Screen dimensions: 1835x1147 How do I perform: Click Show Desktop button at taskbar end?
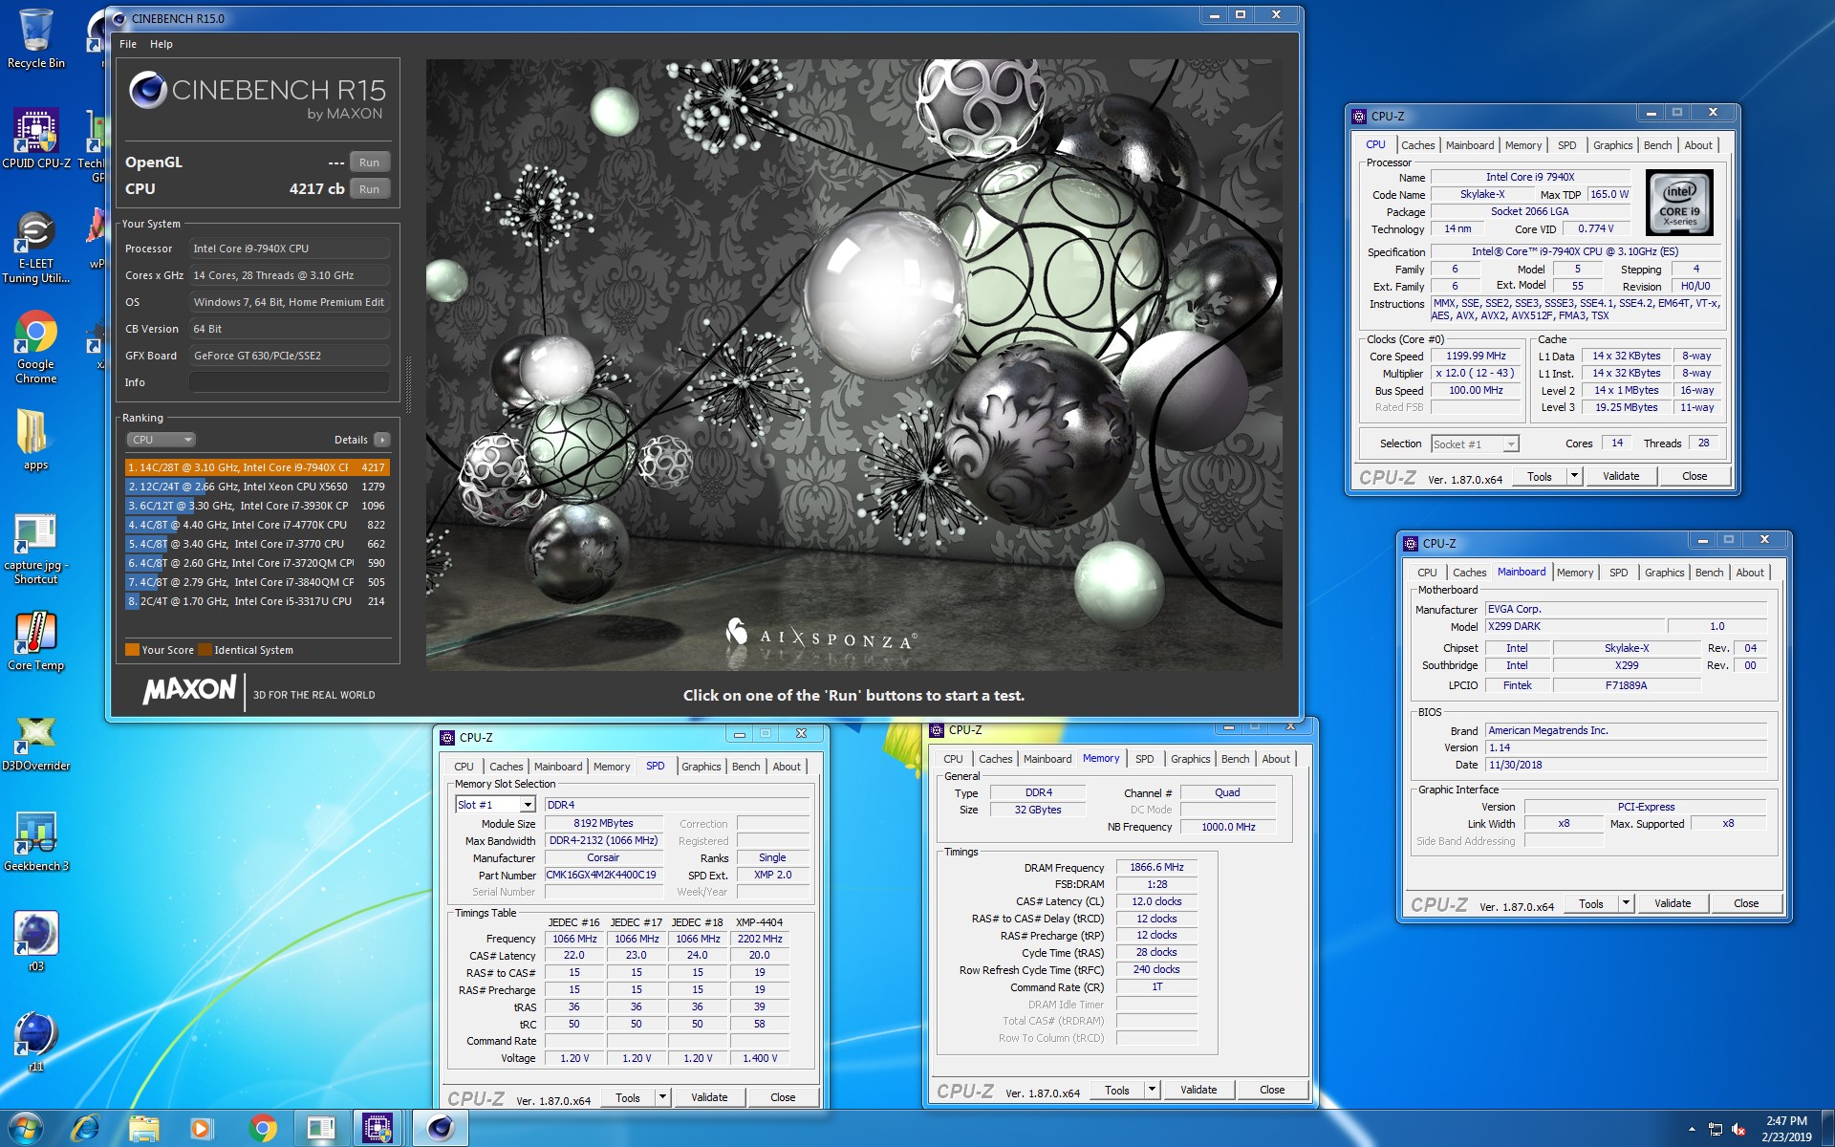click(1827, 1129)
